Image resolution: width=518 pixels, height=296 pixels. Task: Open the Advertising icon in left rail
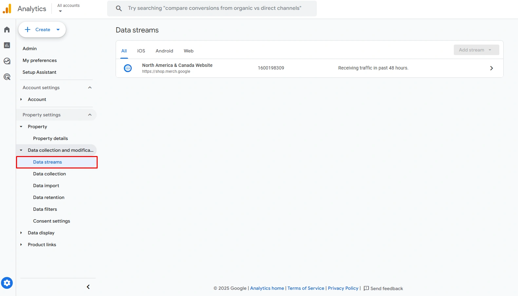click(x=7, y=77)
